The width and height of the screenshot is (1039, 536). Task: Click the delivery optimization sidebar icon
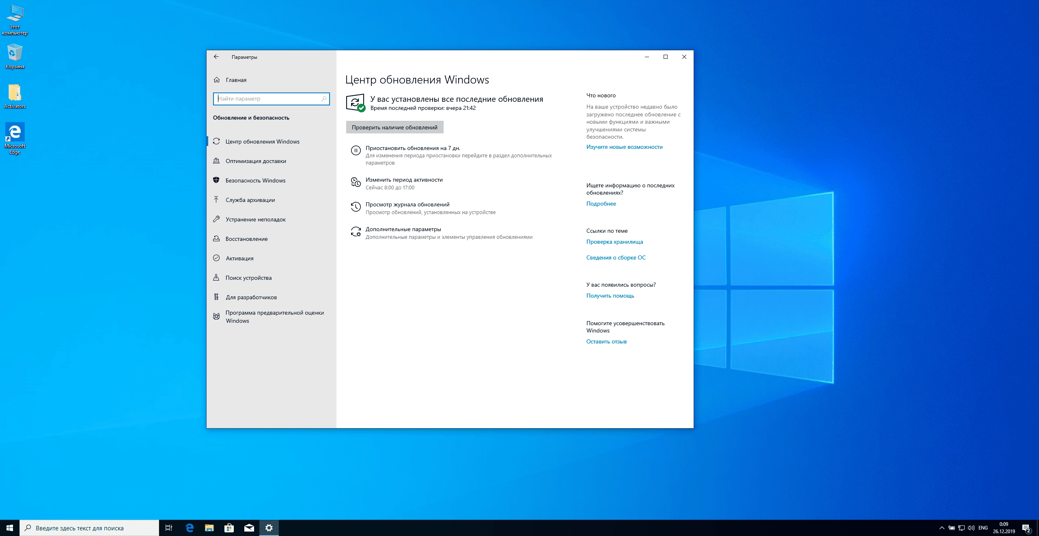pos(216,161)
